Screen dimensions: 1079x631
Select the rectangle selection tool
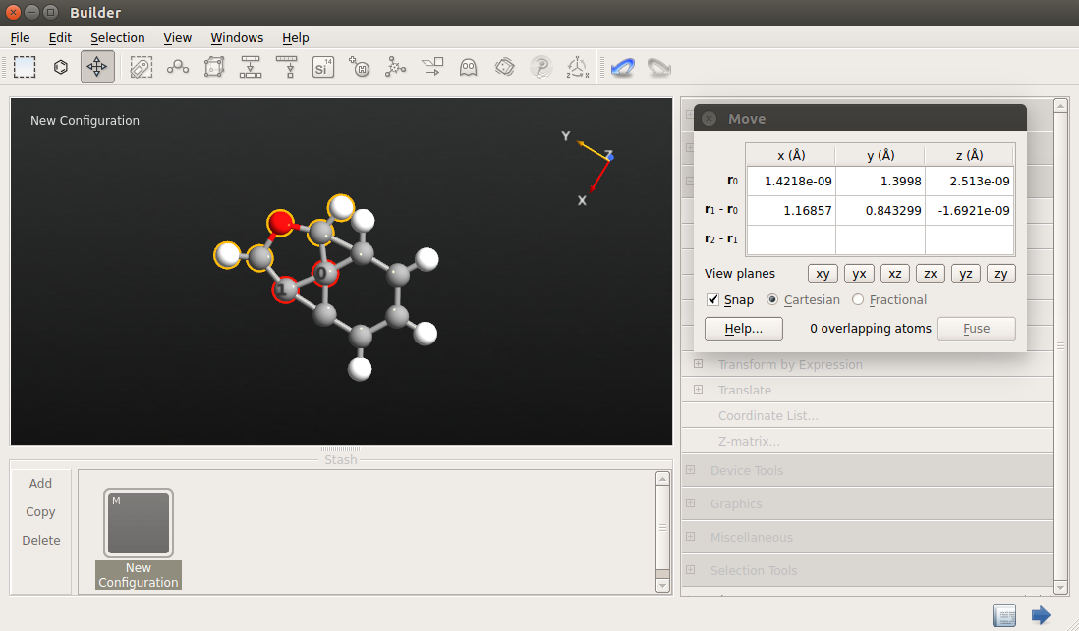point(25,67)
